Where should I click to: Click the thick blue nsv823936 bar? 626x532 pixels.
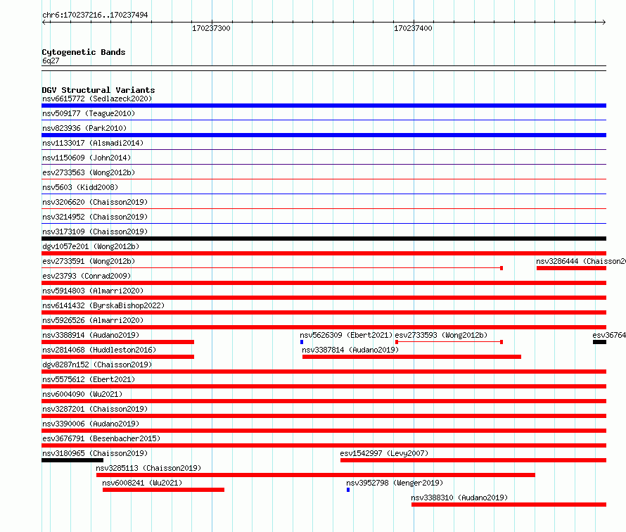click(x=324, y=135)
